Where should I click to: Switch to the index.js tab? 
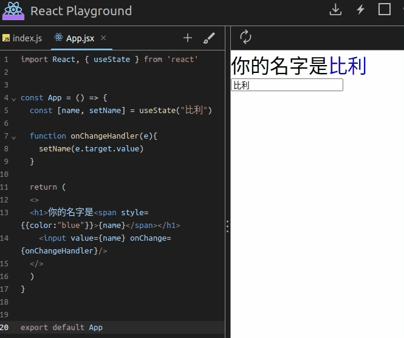(22, 38)
